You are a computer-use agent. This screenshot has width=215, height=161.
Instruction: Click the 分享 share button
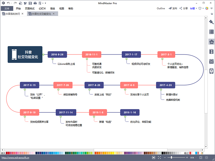(184, 8)
